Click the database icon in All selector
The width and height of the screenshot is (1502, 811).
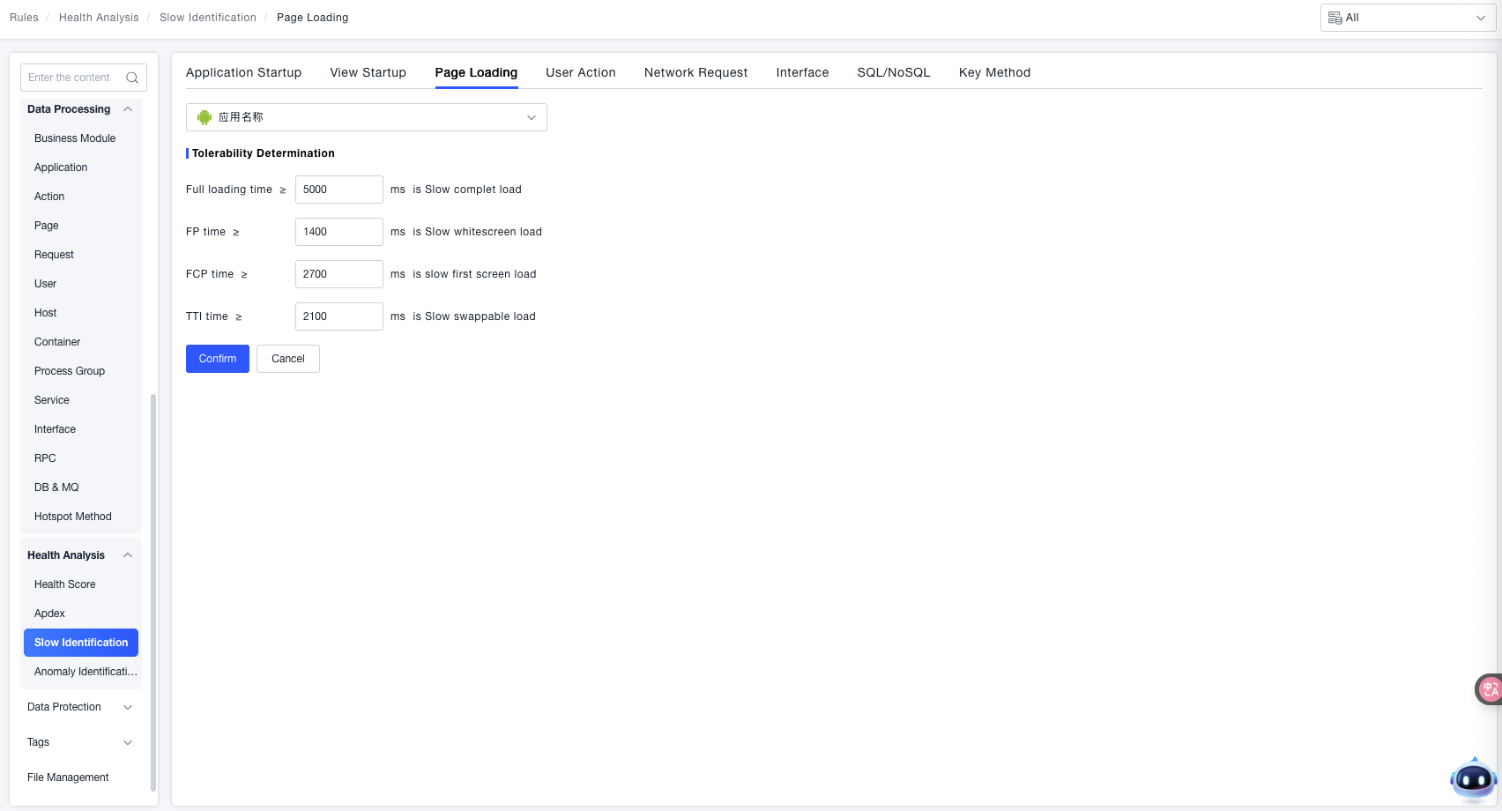pyautogui.click(x=1335, y=18)
